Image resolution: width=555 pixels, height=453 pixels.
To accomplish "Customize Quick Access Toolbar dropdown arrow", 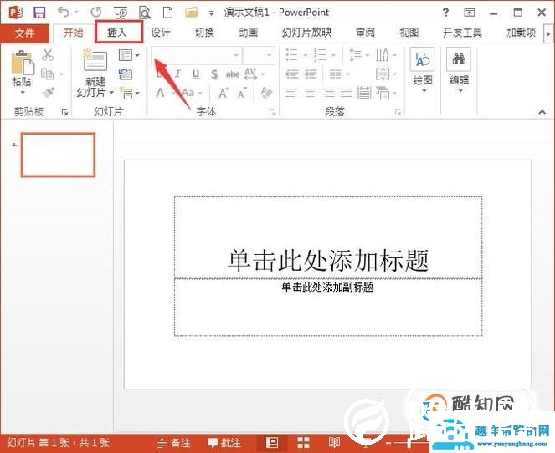I will [x=211, y=13].
